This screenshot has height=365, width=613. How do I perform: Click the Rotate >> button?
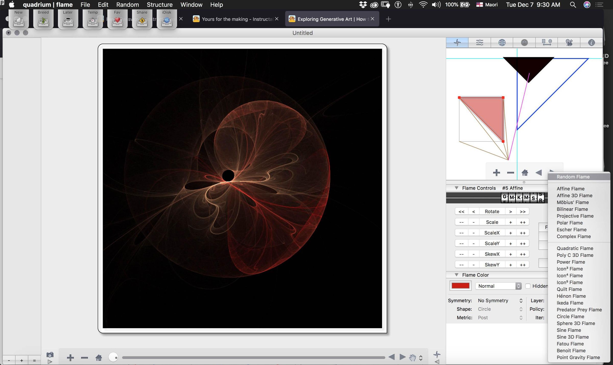click(x=523, y=211)
